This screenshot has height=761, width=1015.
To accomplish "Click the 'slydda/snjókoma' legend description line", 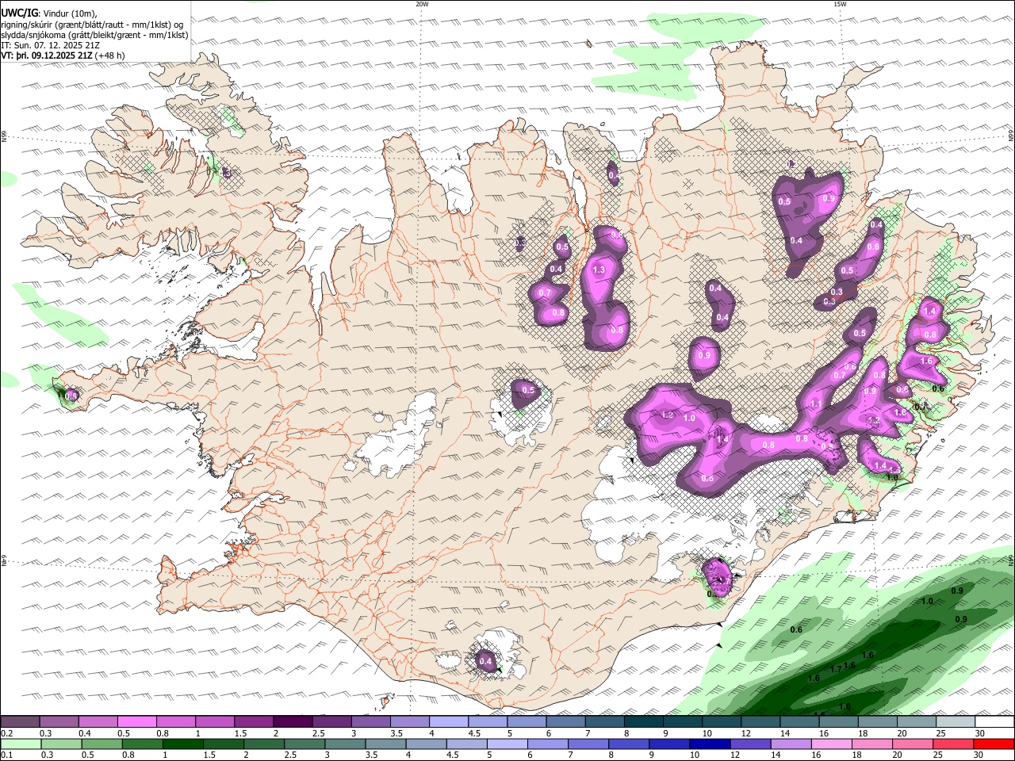I will 94,35.
